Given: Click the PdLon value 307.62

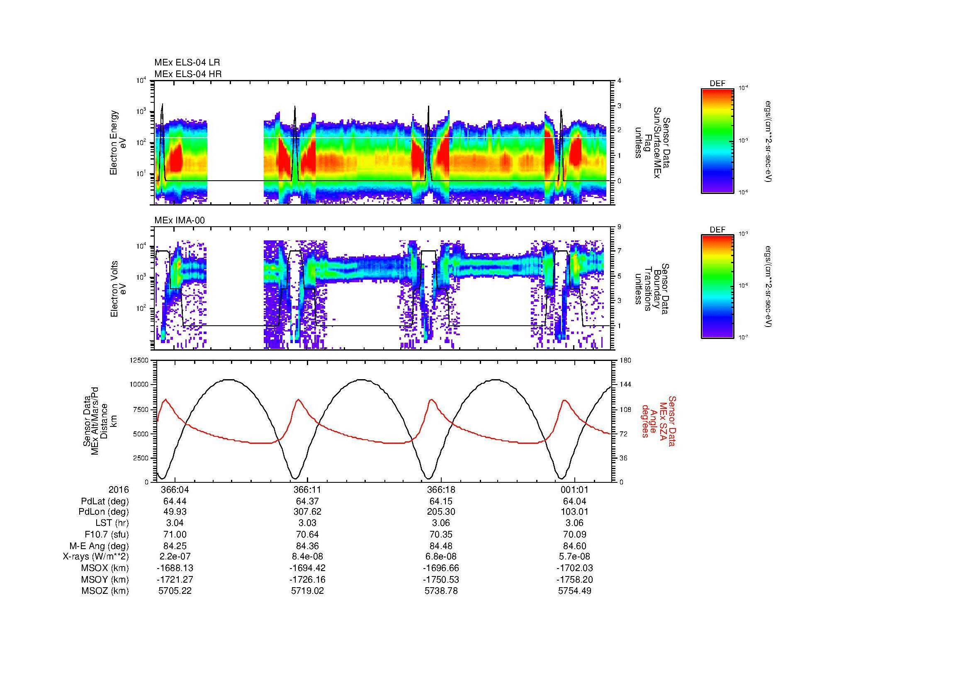Looking at the screenshot, I should [308, 512].
